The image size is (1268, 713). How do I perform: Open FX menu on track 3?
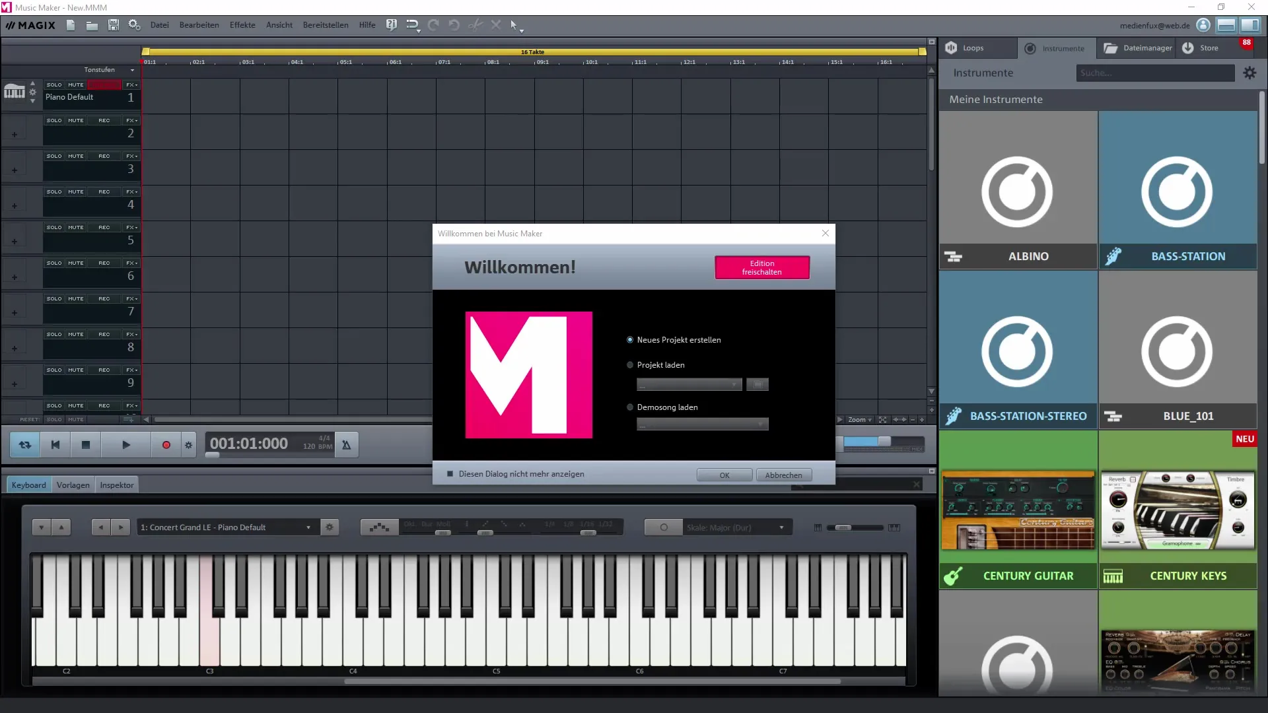pyautogui.click(x=131, y=156)
